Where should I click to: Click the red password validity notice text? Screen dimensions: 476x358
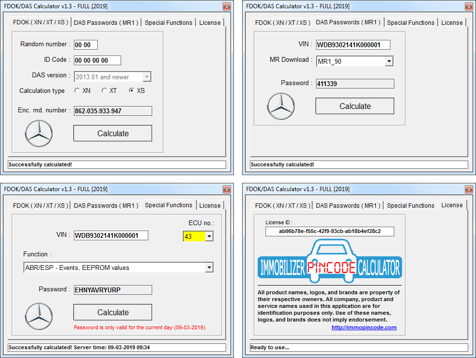tap(140, 327)
